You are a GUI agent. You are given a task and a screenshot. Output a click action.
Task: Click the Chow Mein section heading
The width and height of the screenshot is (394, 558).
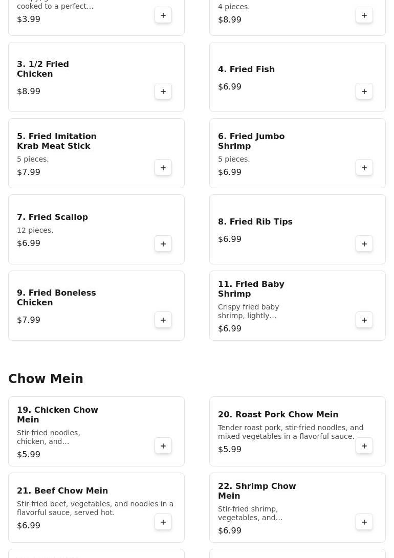pos(46,379)
